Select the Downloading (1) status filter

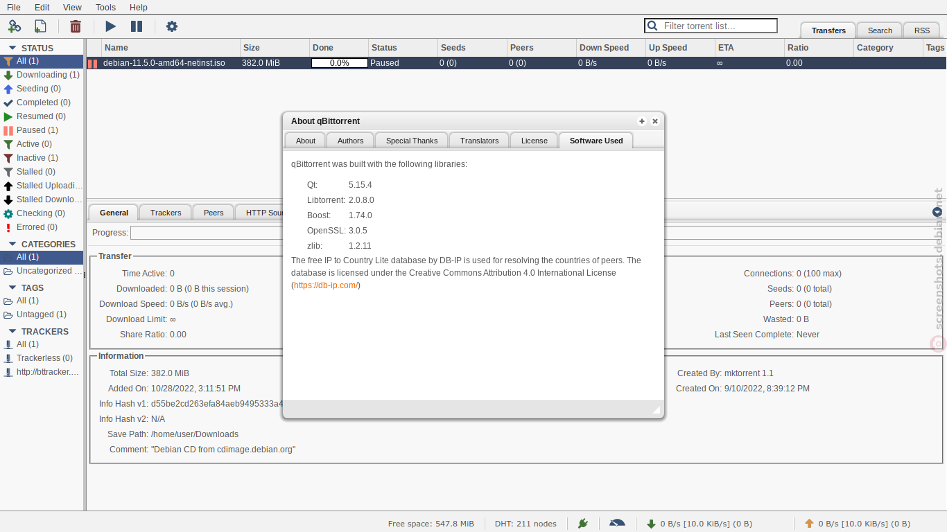click(x=42, y=75)
